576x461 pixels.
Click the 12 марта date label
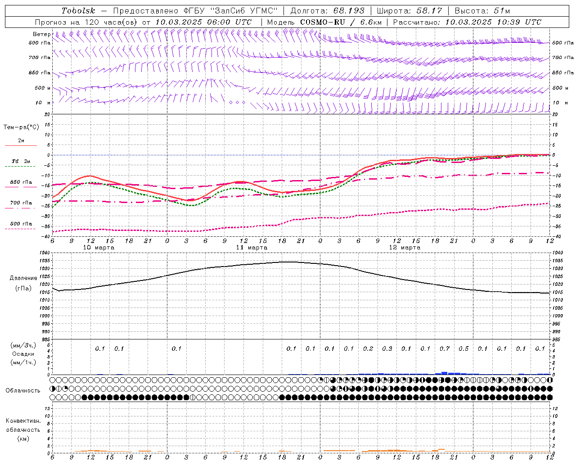pos(405,248)
